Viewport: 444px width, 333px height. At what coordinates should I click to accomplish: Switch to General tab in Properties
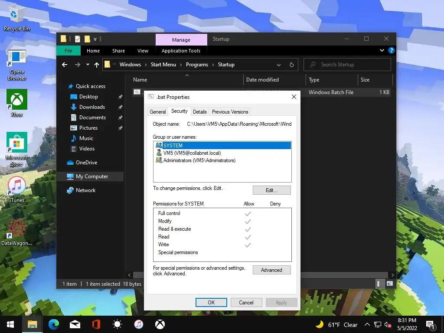[x=158, y=112]
